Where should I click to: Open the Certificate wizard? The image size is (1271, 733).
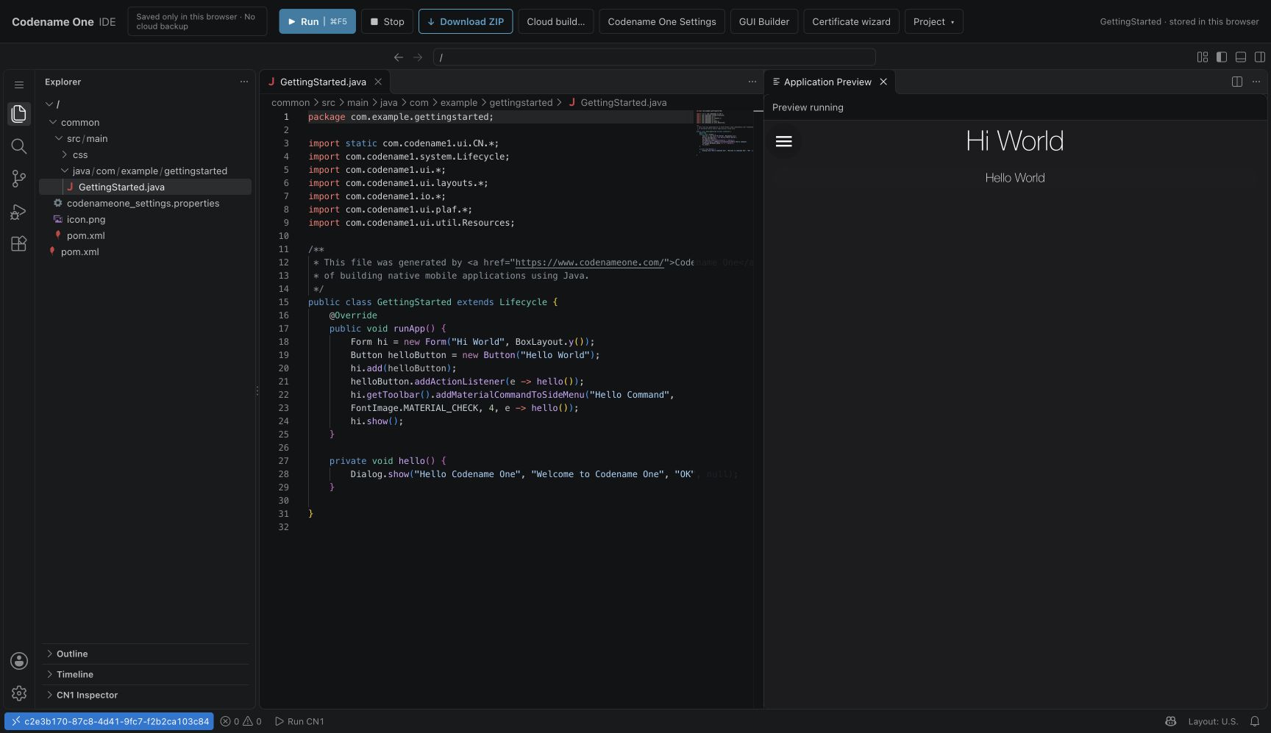click(851, 21)
